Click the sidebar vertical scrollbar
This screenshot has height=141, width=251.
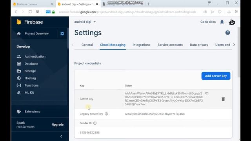[x=68, y=38]
